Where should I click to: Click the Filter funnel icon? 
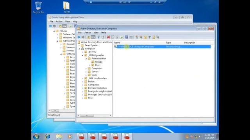pyautogui.click(x=150, y=37)
